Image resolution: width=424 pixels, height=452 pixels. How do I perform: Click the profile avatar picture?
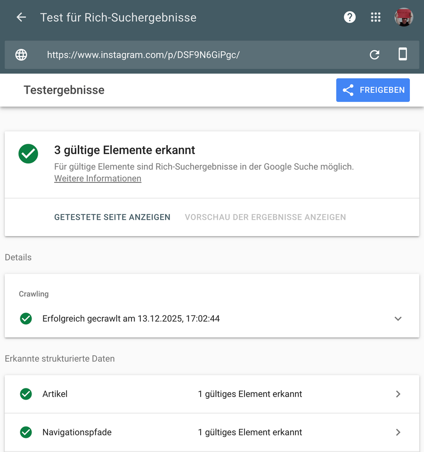[404, 17]
